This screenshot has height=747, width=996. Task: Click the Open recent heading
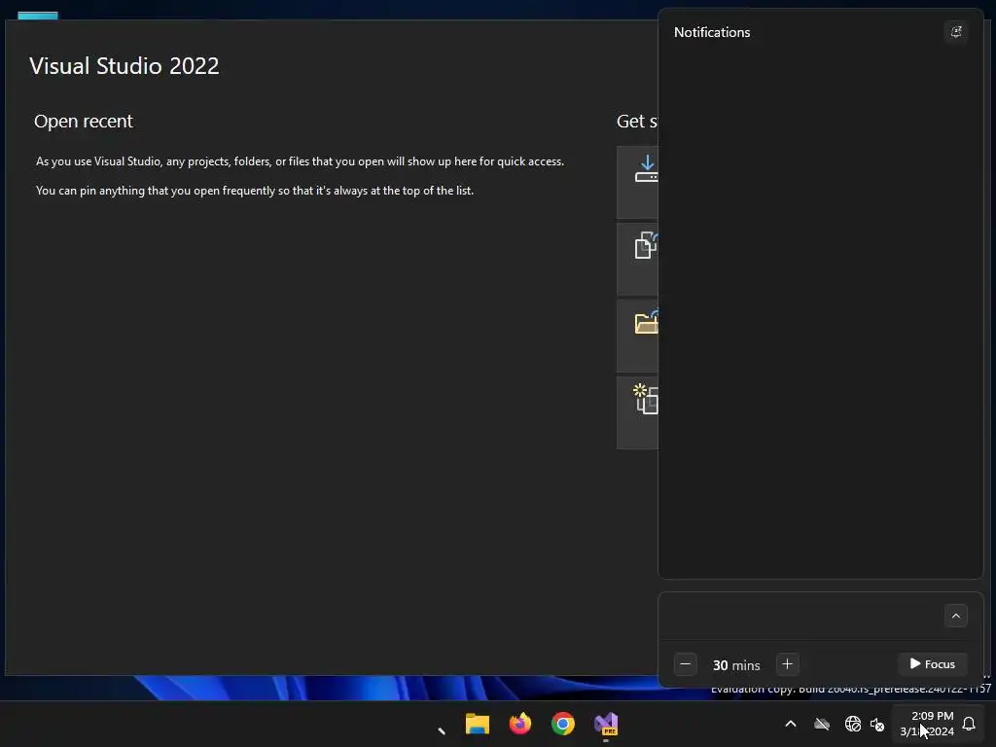tap(84, 121)
